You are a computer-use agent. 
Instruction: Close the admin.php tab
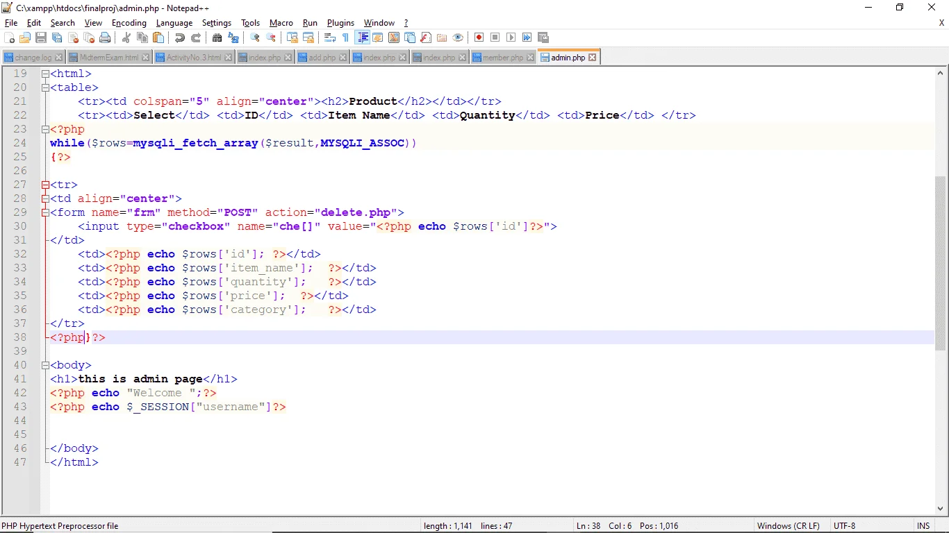point(592,58)
